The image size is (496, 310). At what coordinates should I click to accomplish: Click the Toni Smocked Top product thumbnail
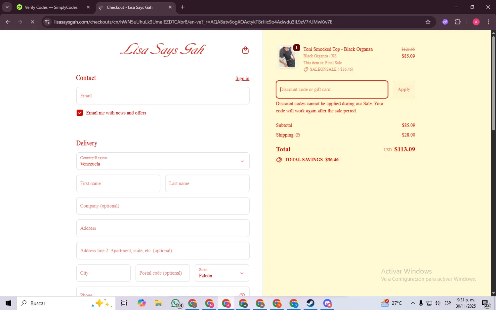(x=287, y=57)
